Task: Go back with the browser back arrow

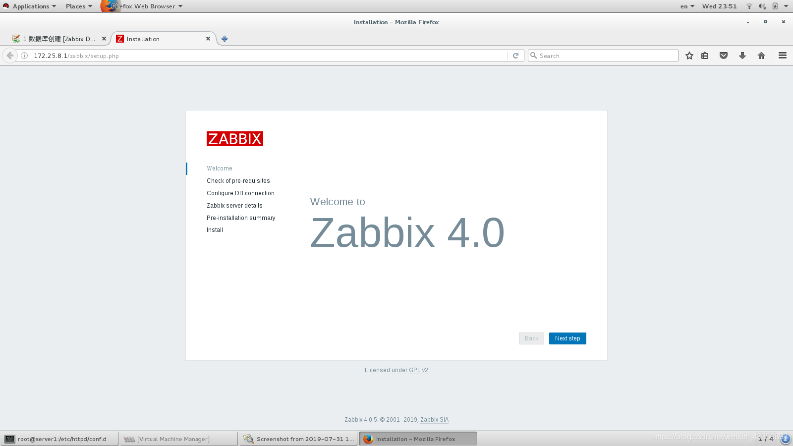Action: tap(10, 56)
